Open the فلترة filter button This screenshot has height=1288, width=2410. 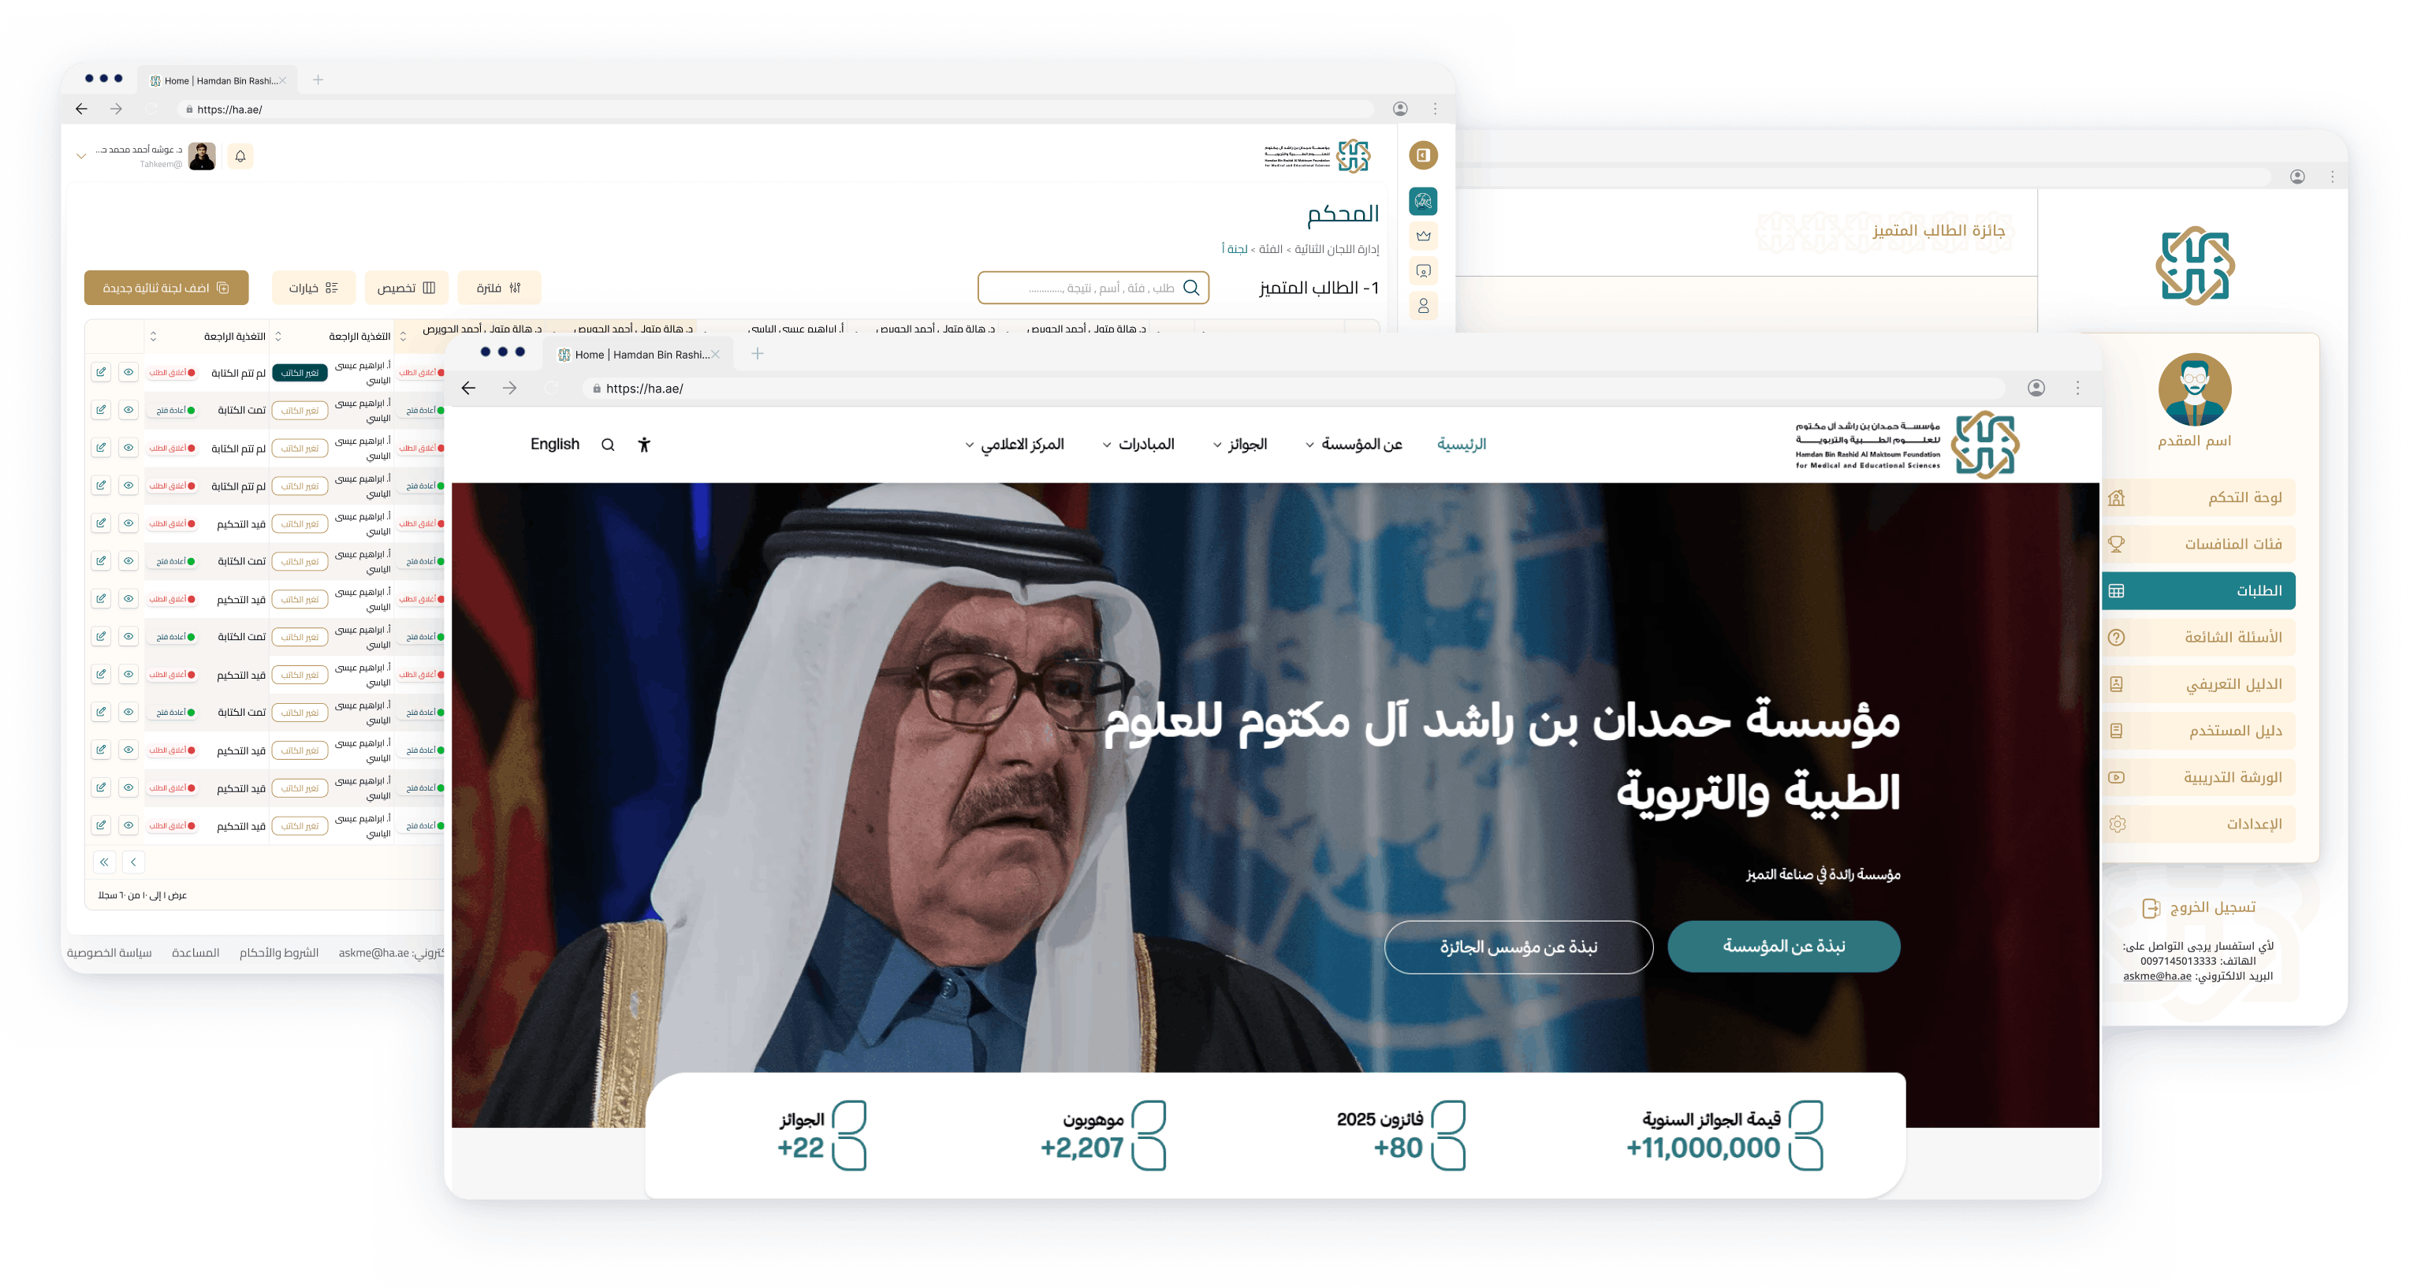coord(500,288)
